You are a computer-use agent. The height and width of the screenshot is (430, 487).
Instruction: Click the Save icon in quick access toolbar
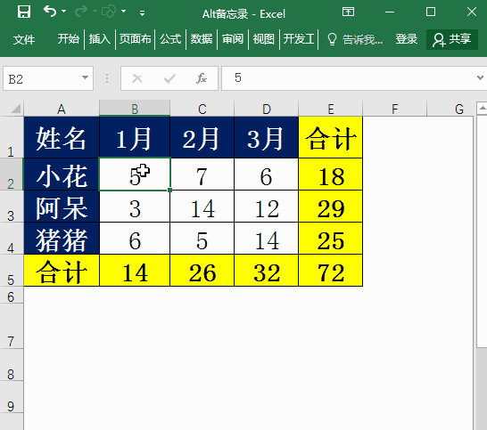24,12
